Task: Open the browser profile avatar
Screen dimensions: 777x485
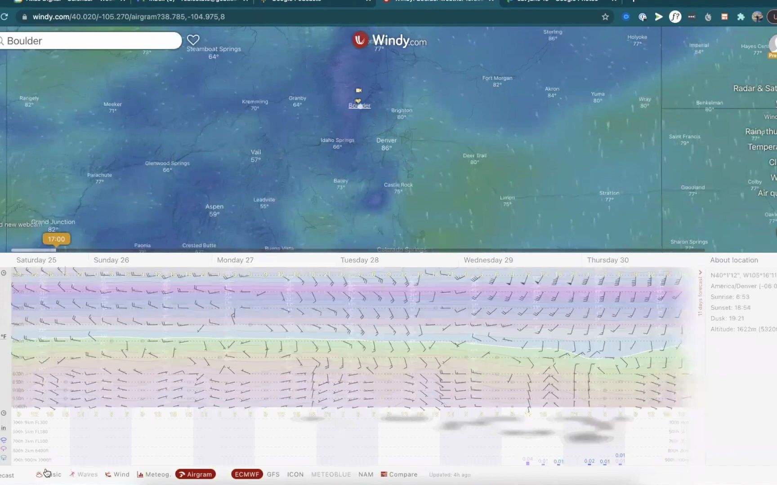Action: coord(758,17)
